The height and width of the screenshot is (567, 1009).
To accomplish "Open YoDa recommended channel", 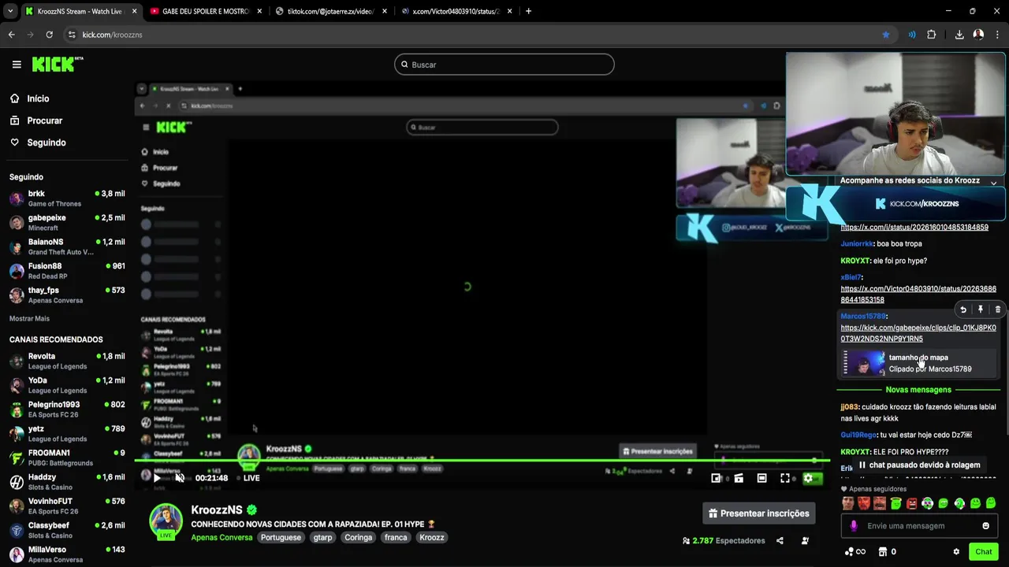I will tap(67, 385).
